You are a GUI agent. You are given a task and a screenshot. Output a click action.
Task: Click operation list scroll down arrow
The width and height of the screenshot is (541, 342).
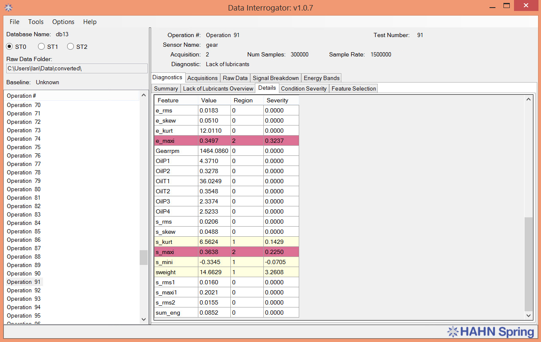coord(143,320)
